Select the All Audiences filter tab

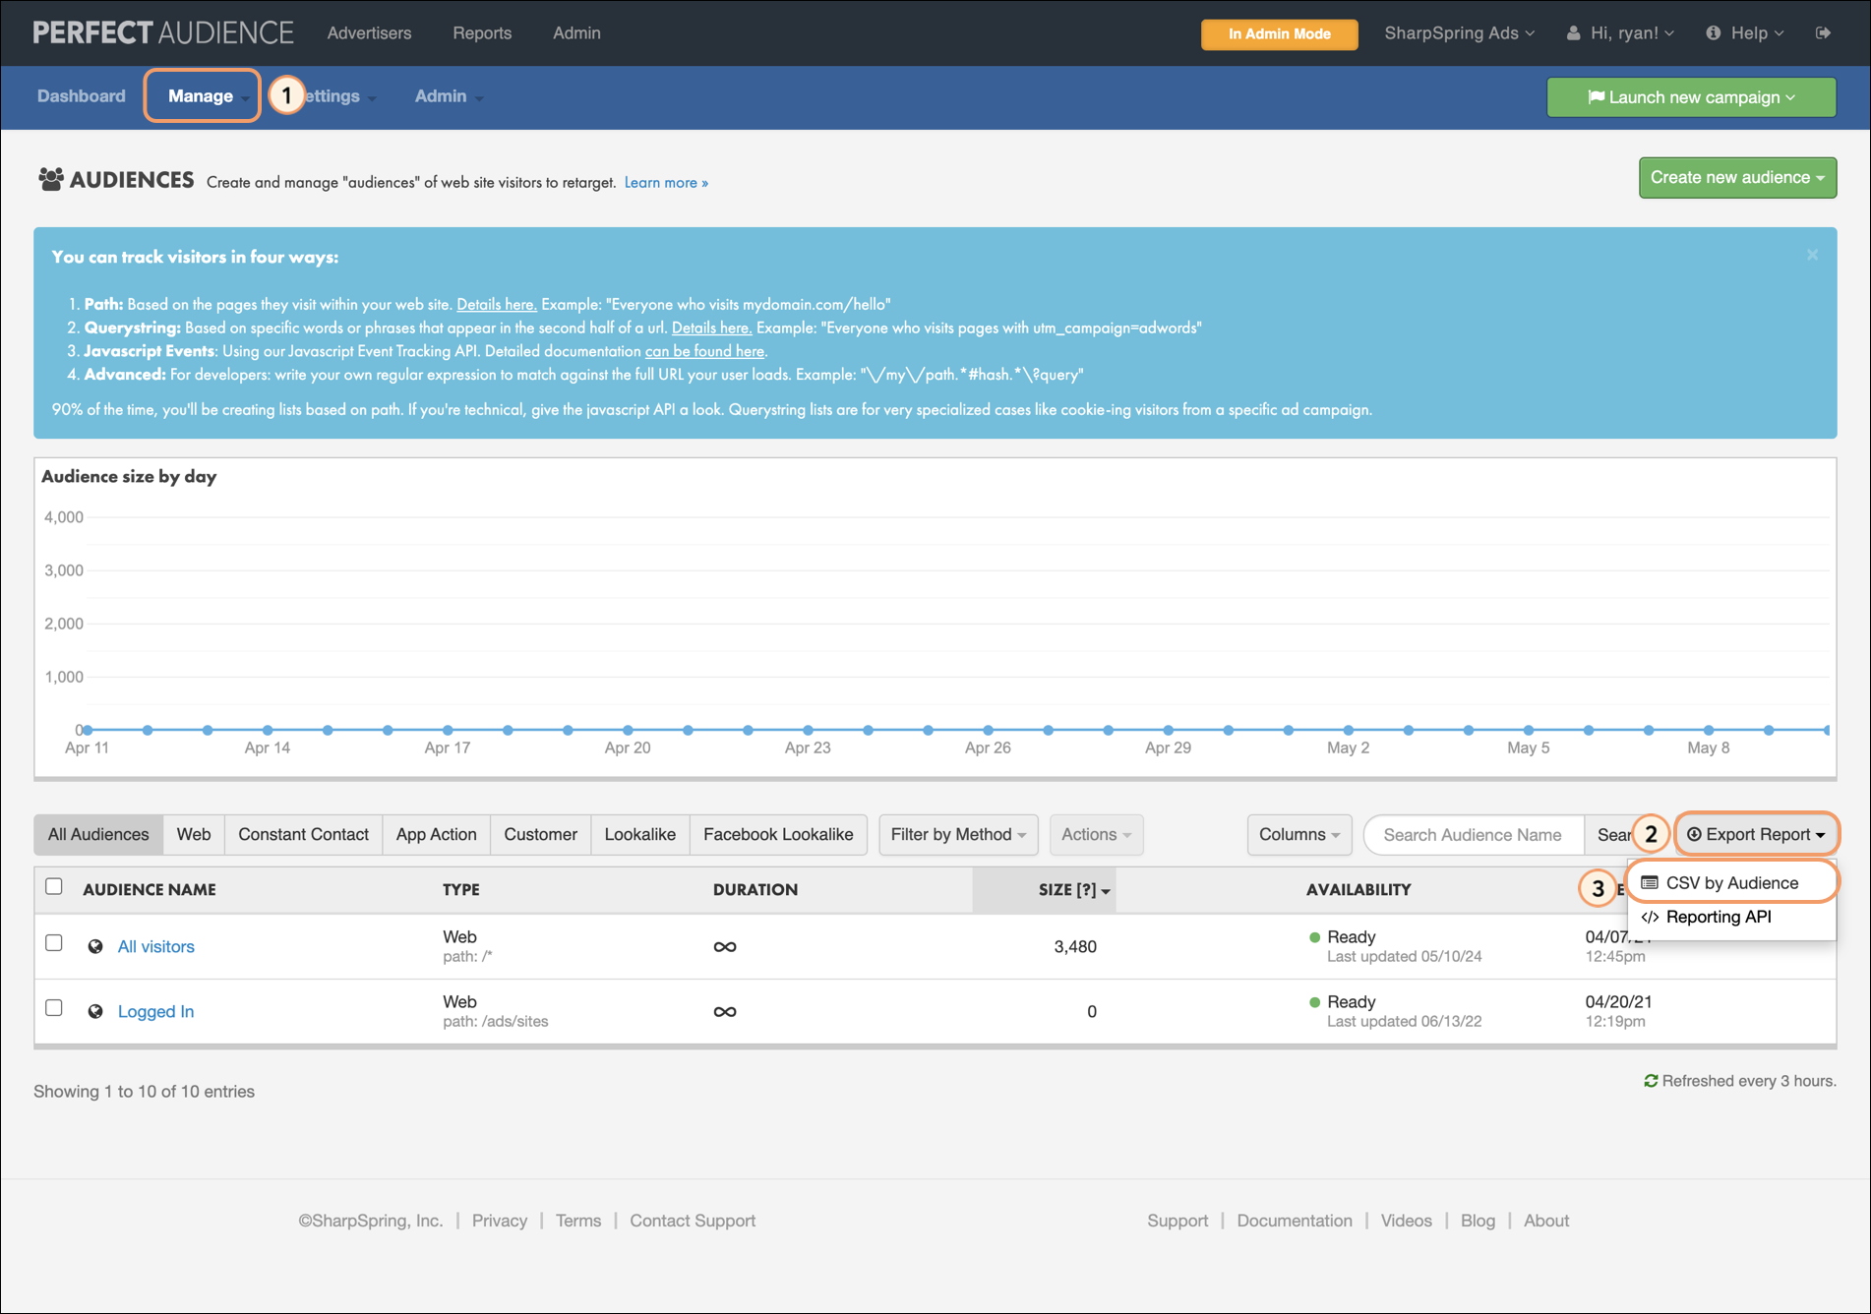[x=98, y=834]
